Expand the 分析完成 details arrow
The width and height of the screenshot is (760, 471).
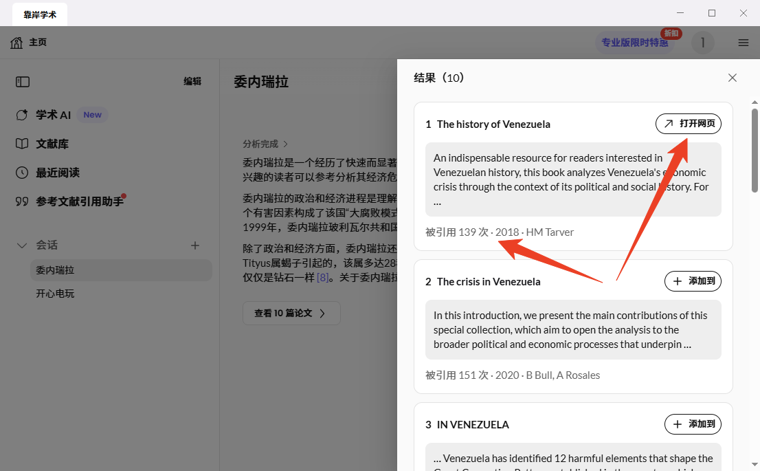(286, 144)
